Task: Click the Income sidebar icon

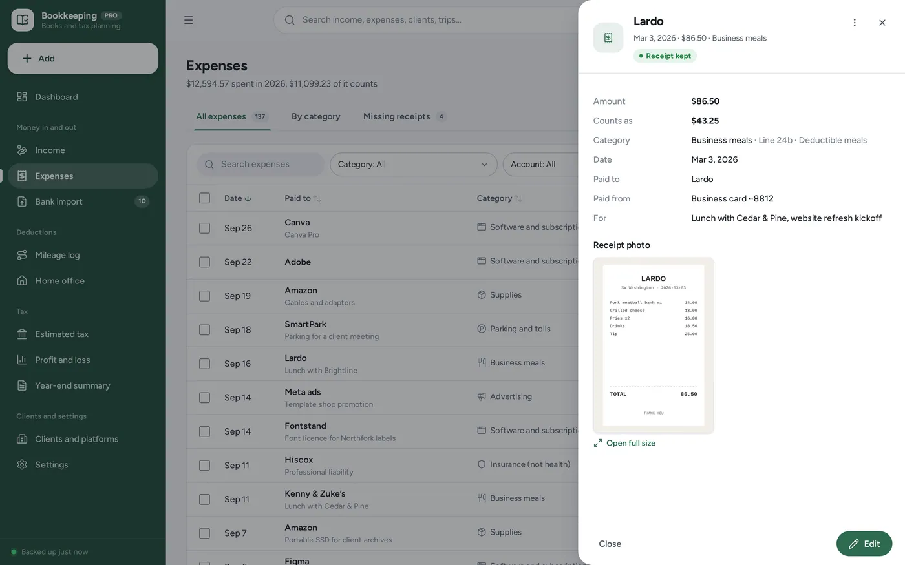Action: click(22, 150)
